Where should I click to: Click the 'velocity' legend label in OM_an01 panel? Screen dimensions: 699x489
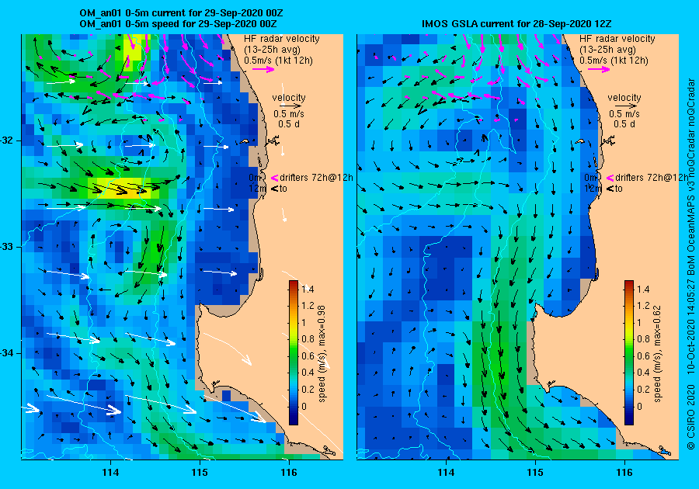point(289,98)
